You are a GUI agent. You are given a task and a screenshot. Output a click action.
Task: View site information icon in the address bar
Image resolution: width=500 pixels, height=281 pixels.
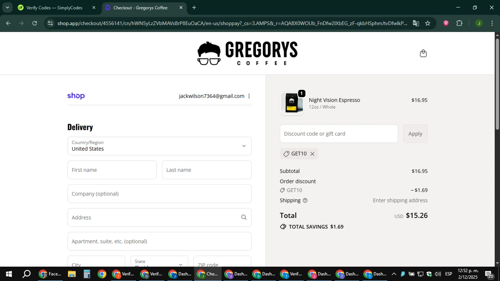50,23
